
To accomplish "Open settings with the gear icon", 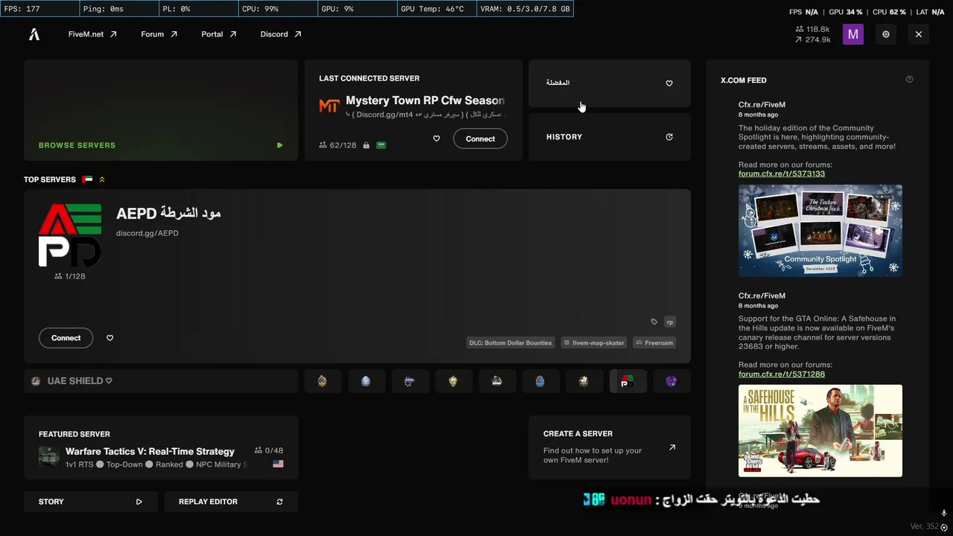I will pos(886,34).
